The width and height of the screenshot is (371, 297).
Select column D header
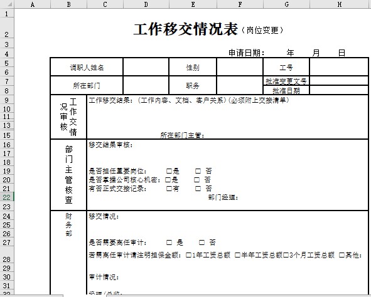point(146,4)
